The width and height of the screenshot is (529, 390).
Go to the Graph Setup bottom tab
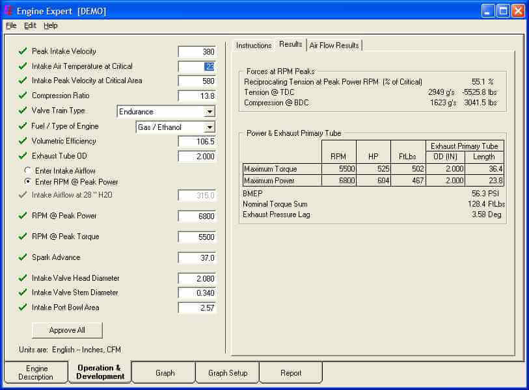tap(228, 373)
